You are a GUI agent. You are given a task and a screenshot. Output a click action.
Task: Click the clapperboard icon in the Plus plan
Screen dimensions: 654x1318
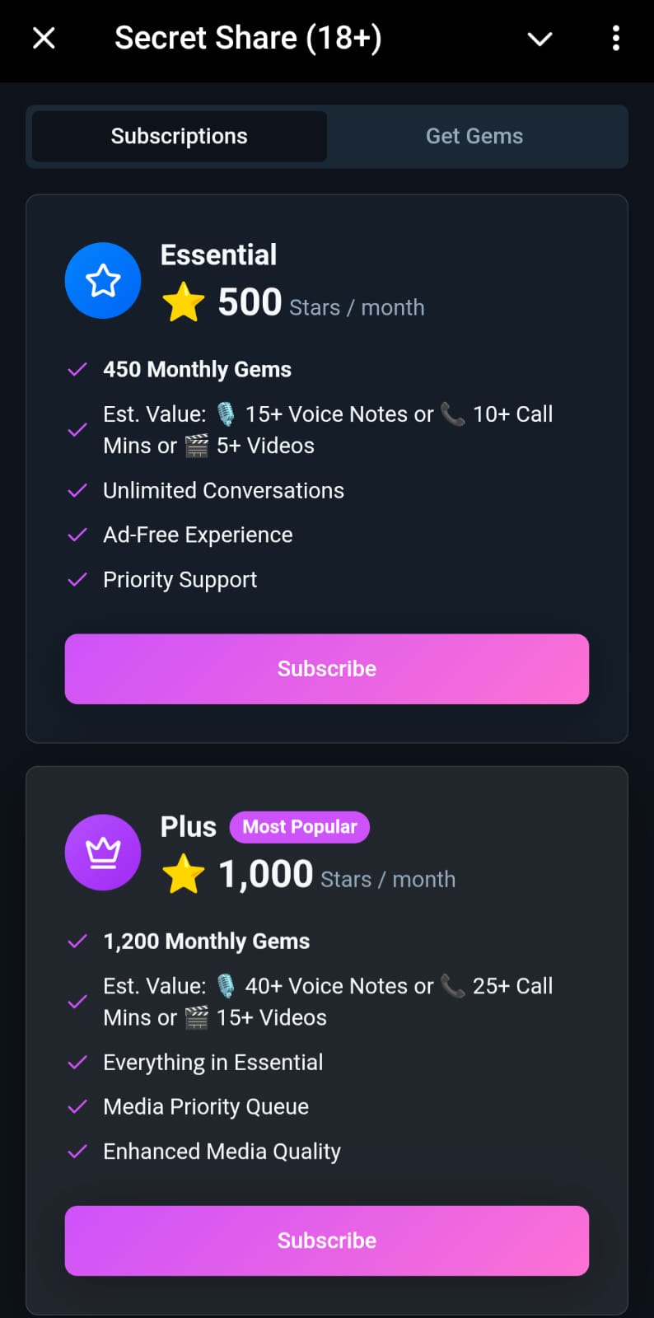point(197,1018)
